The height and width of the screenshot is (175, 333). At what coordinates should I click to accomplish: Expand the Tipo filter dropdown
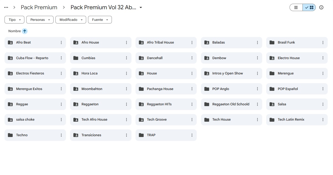pos(15,20)
